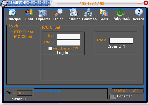The image size is (149, 105).
Task: Click the Clientes menu label
Action: click(x=90, y=19)
